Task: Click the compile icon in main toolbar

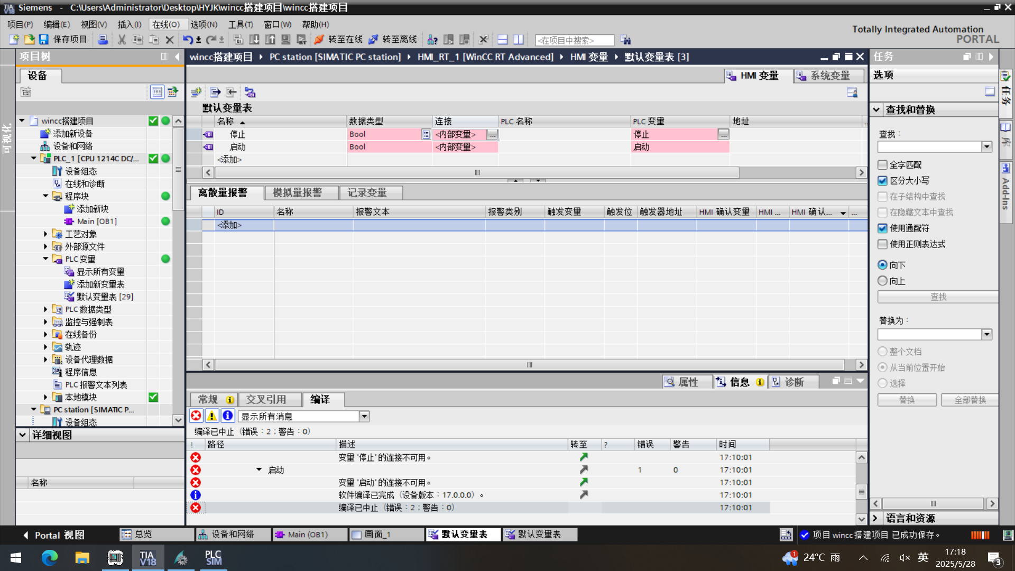Action: 238,40
